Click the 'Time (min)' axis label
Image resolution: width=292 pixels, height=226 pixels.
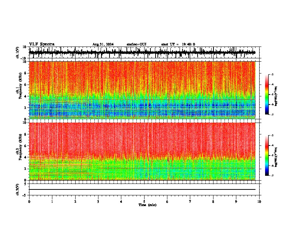point(147,205)
